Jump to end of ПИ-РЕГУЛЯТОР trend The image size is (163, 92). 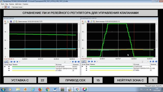point(78,62)
